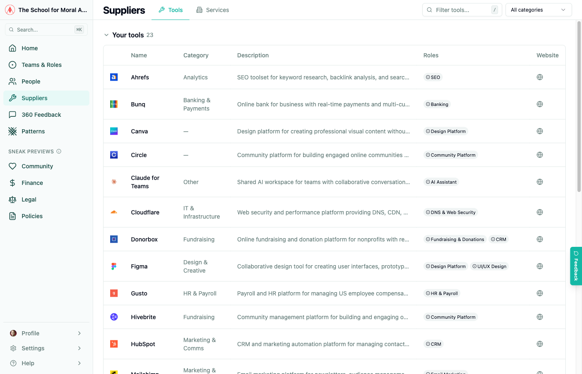582x374 pixels.
Task: Open the People page
Action: 46,81
